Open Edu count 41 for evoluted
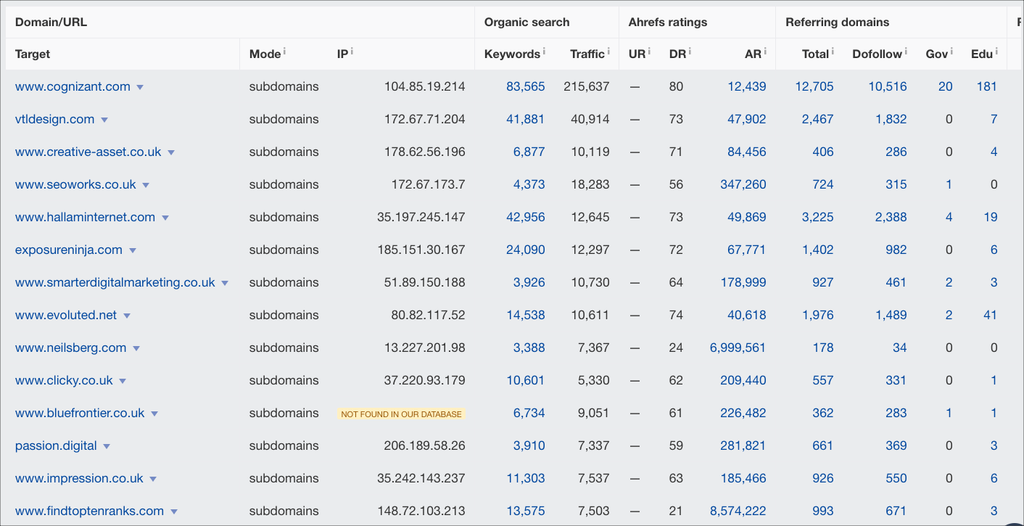 point(991,316)
